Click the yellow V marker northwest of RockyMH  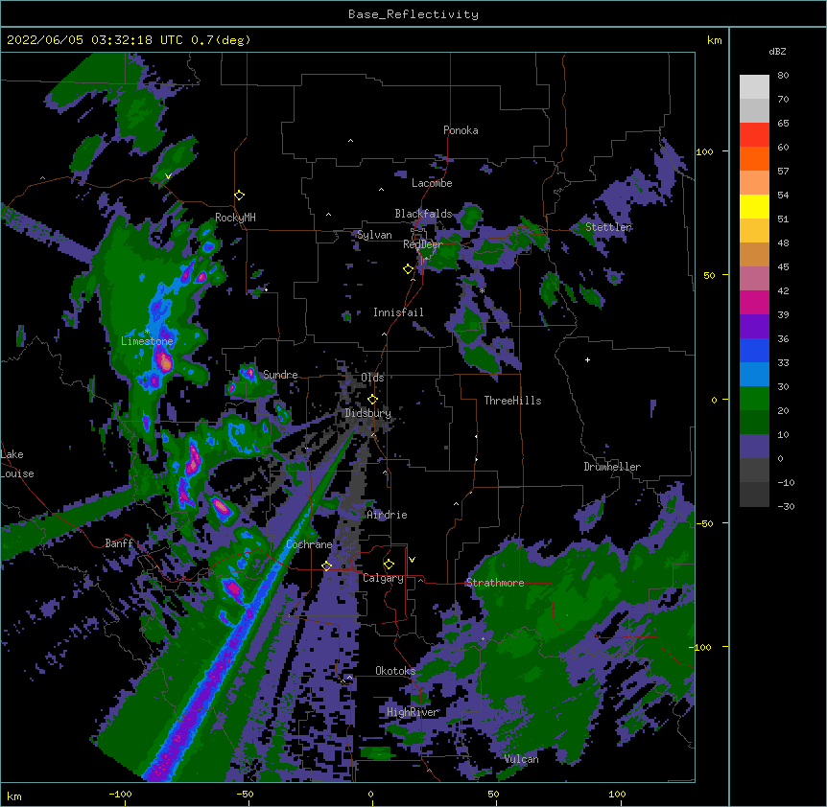(168, 176)
